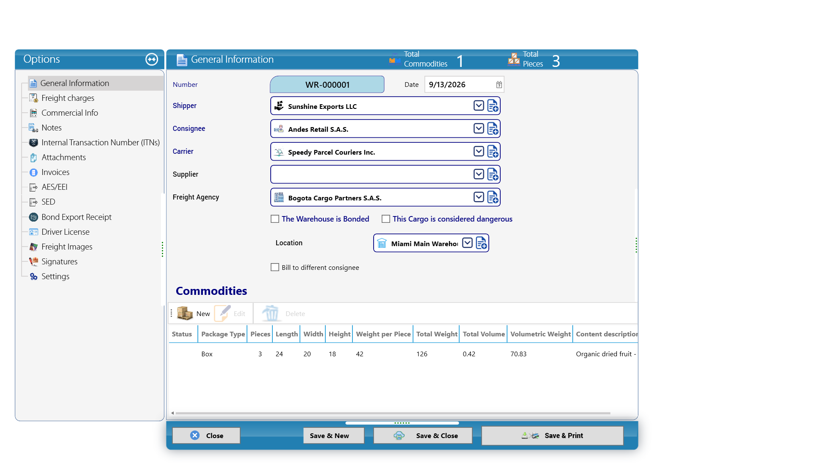This screenshot has height=466, width=826.
Task: Expand the Supplier dropdown
Action: click(x=479, y=175)
